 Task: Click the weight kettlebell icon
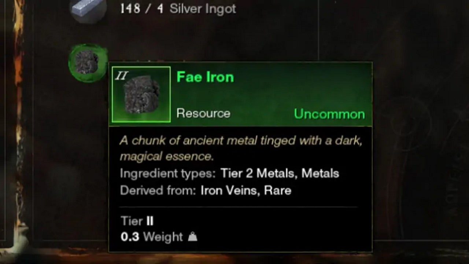coord(193,237)
